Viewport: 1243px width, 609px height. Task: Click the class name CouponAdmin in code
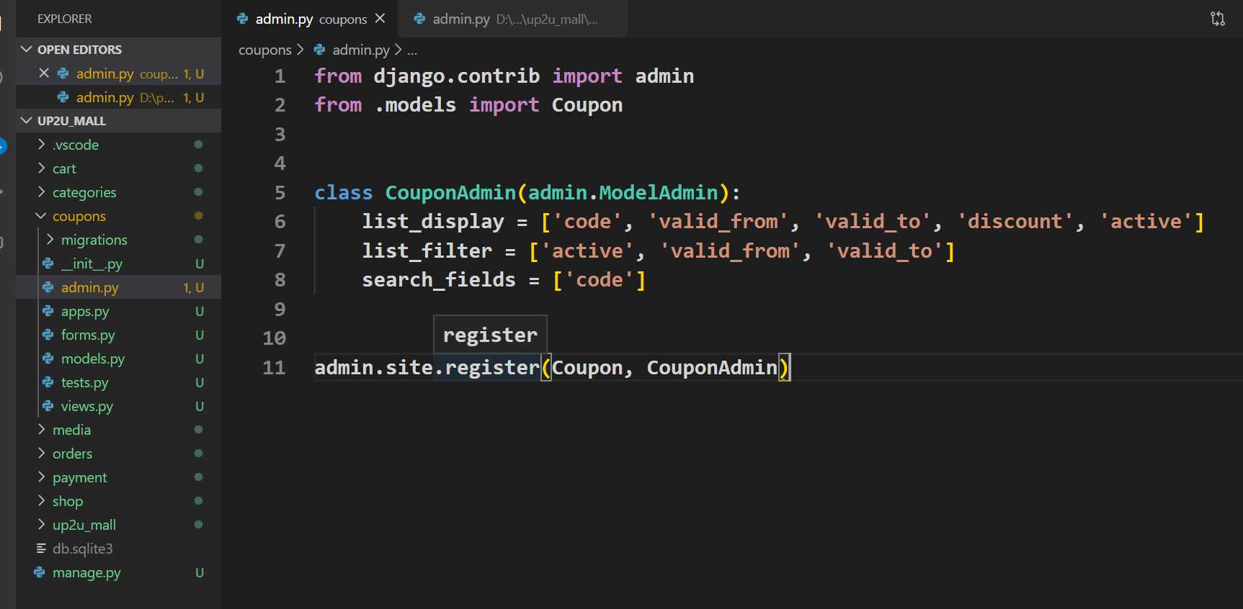coord(450,193)
